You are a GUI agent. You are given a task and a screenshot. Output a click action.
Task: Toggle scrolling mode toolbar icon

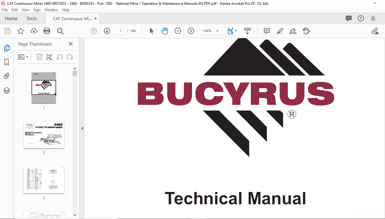247,31
